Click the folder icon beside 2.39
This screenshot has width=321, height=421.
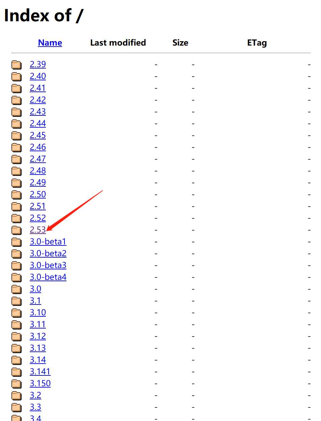[x=17, y=64]
